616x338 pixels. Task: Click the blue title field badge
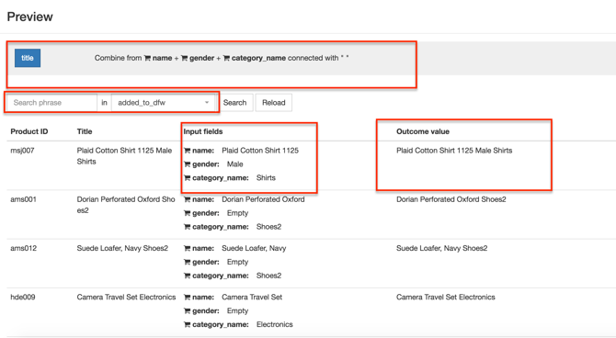pos(28,58)
